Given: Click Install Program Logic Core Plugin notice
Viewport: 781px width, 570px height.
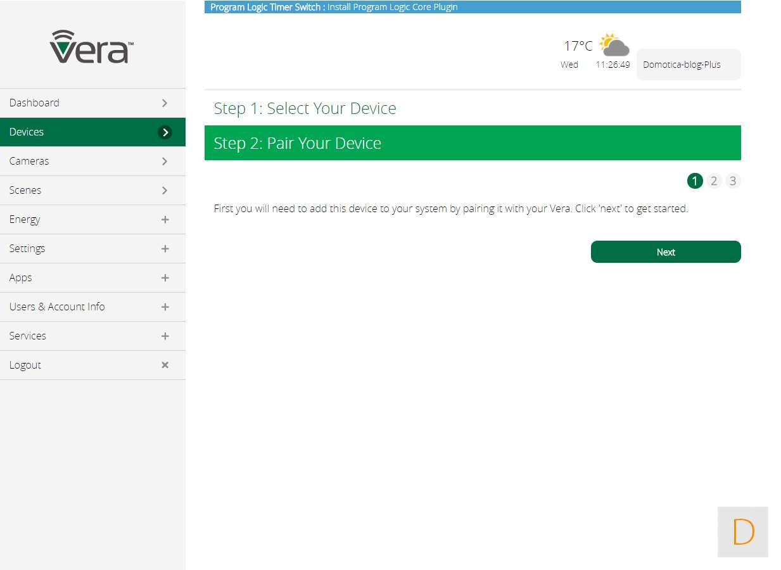Looking at the screenshot, I should 392,8.
